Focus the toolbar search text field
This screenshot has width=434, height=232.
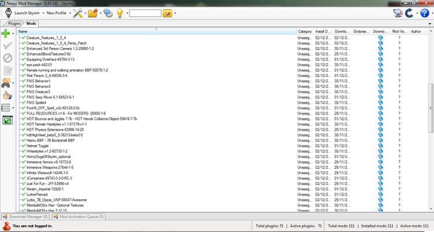click(x=145, y=13)
